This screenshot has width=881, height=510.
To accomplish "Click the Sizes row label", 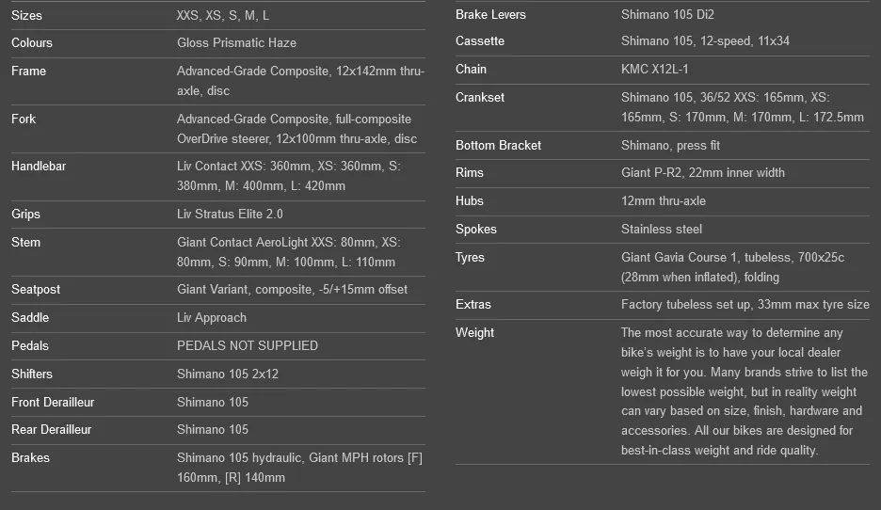I will (x=26, y=16).
